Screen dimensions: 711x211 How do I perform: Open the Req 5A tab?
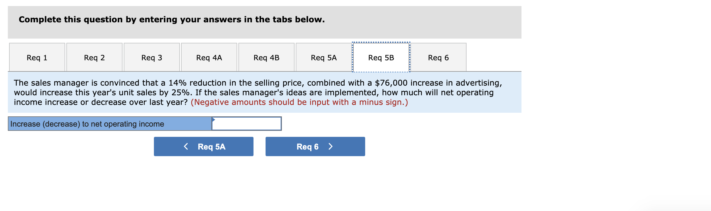click(324, 57)
